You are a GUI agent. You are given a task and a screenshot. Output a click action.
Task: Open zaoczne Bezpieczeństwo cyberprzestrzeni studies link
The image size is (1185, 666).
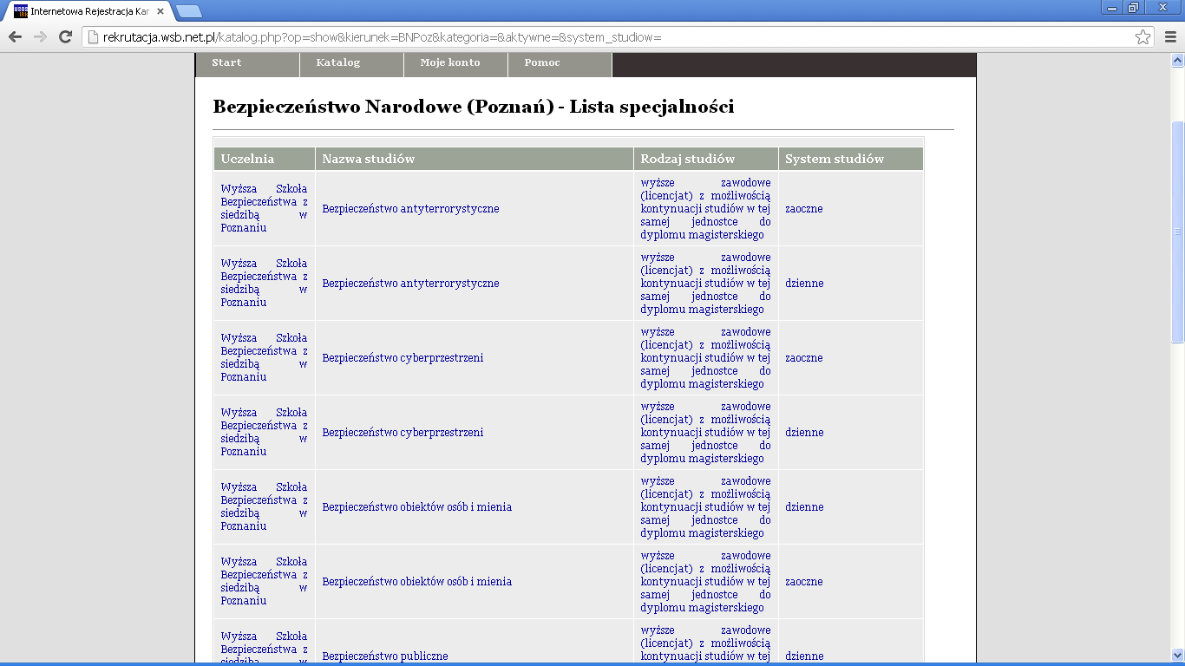point(403,358)
